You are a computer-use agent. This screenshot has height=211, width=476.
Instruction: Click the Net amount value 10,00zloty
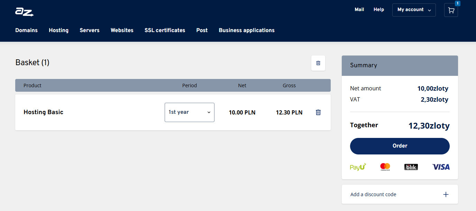click(433, 89)
